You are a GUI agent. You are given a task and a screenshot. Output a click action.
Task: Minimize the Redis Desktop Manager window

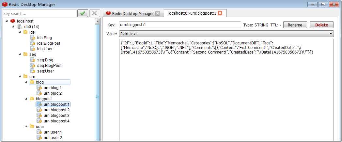pyautogui.click(x=313, y=4)
